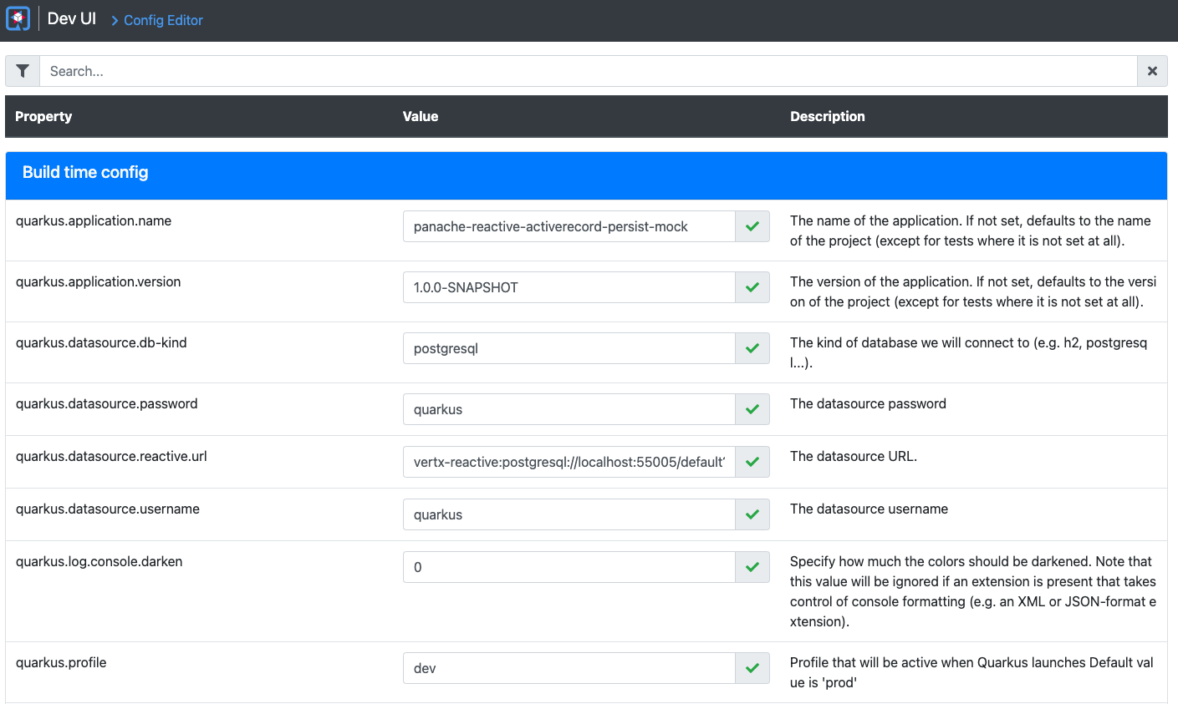This screenshot has height=704, width=1178.
Task: Confirm the datasource password checkmark
Action: coord(752,409)
